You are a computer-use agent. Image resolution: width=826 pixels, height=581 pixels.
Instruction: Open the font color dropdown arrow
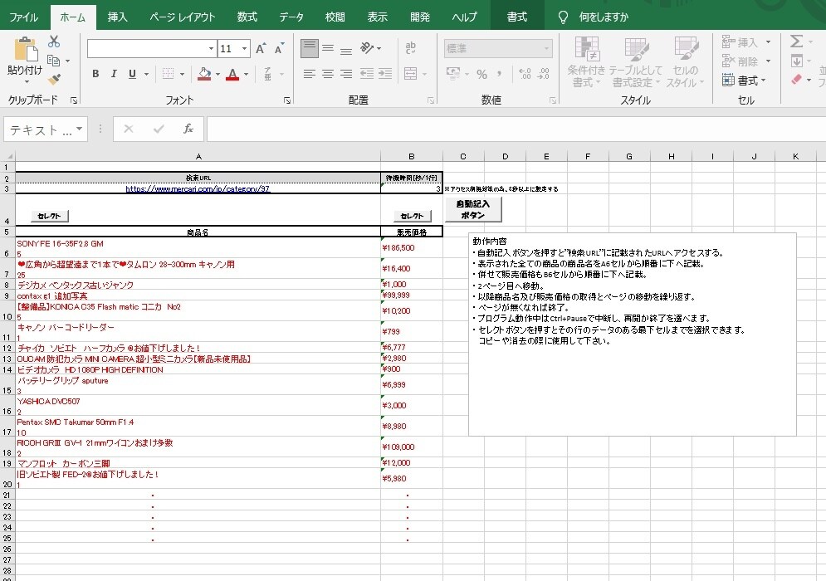click(x=246, y=74)
